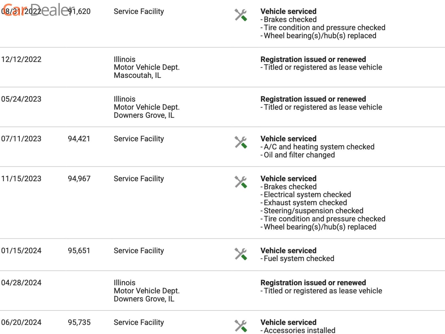This screenshot has width=445, height=334.
Task: Select "Wheel bearing(s)/hub(s) replaced" under 11/15/2023
Action: tap(320, 227)
